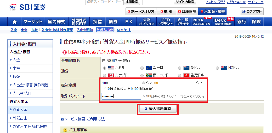Screen dimensions: 272x133
Task: Open sidebar item 外貨入金
Action: (x=30, y=110)
